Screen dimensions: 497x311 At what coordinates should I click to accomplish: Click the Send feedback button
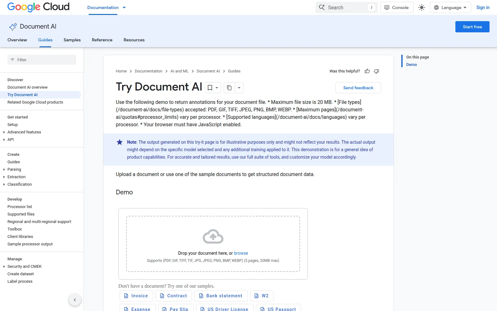[358, 88]
